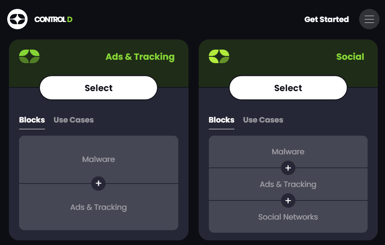Click the Malware block on Social card

[288, 152]
